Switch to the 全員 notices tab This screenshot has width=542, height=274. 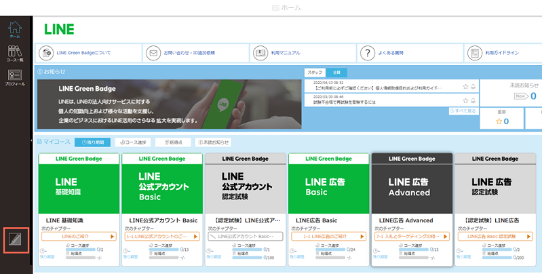coord(336,73)
